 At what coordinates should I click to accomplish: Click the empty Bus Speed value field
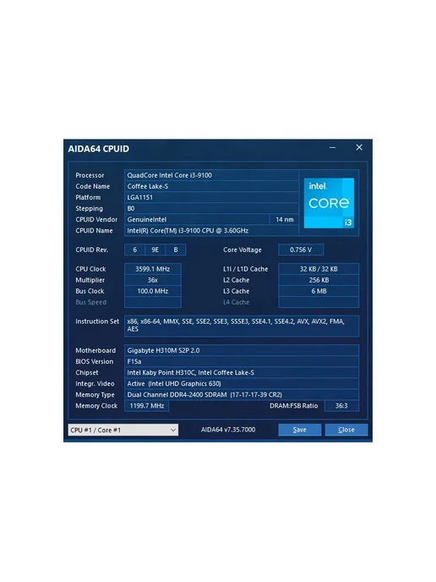153,302
